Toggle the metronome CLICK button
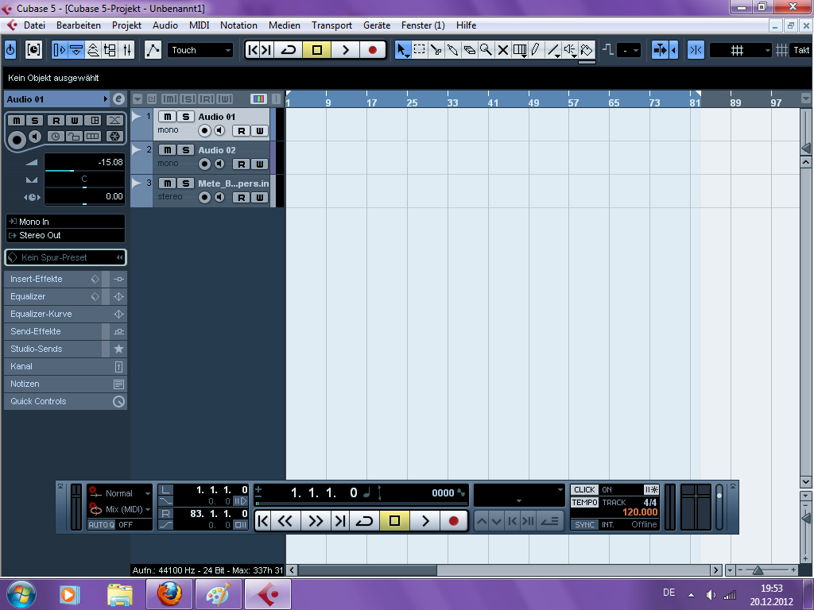This screenshot has height=610, width=814. pyautogui.click(x=584, y=489)
